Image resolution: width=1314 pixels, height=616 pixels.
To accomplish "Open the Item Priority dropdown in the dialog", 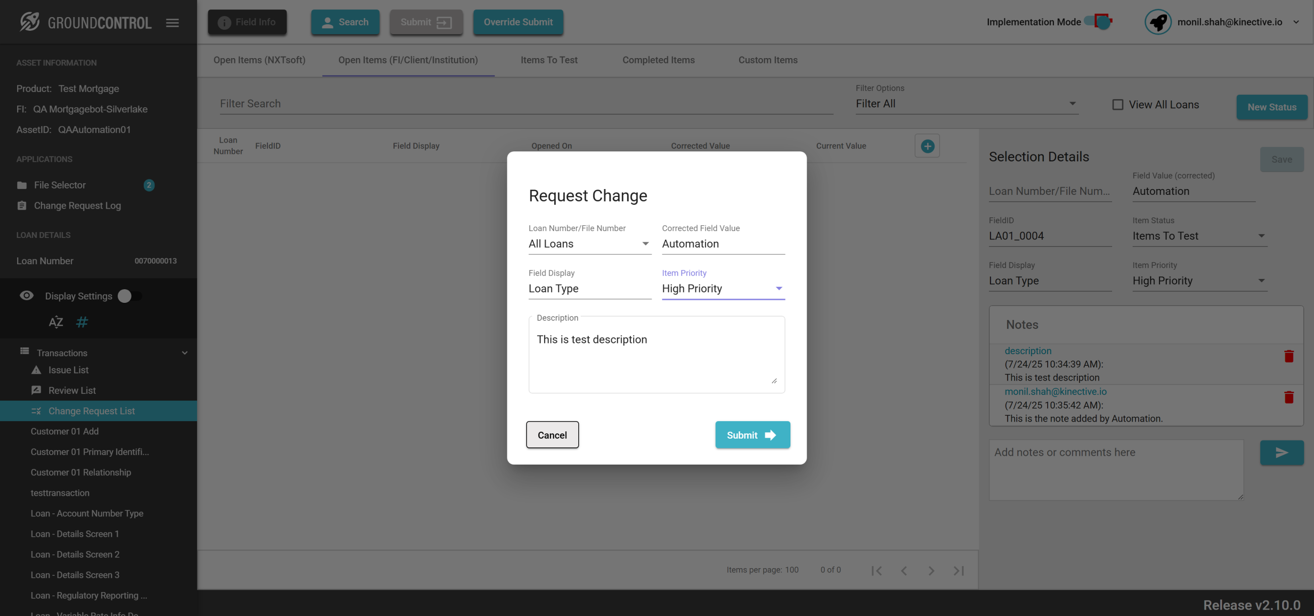I will (x=723, y=289).
